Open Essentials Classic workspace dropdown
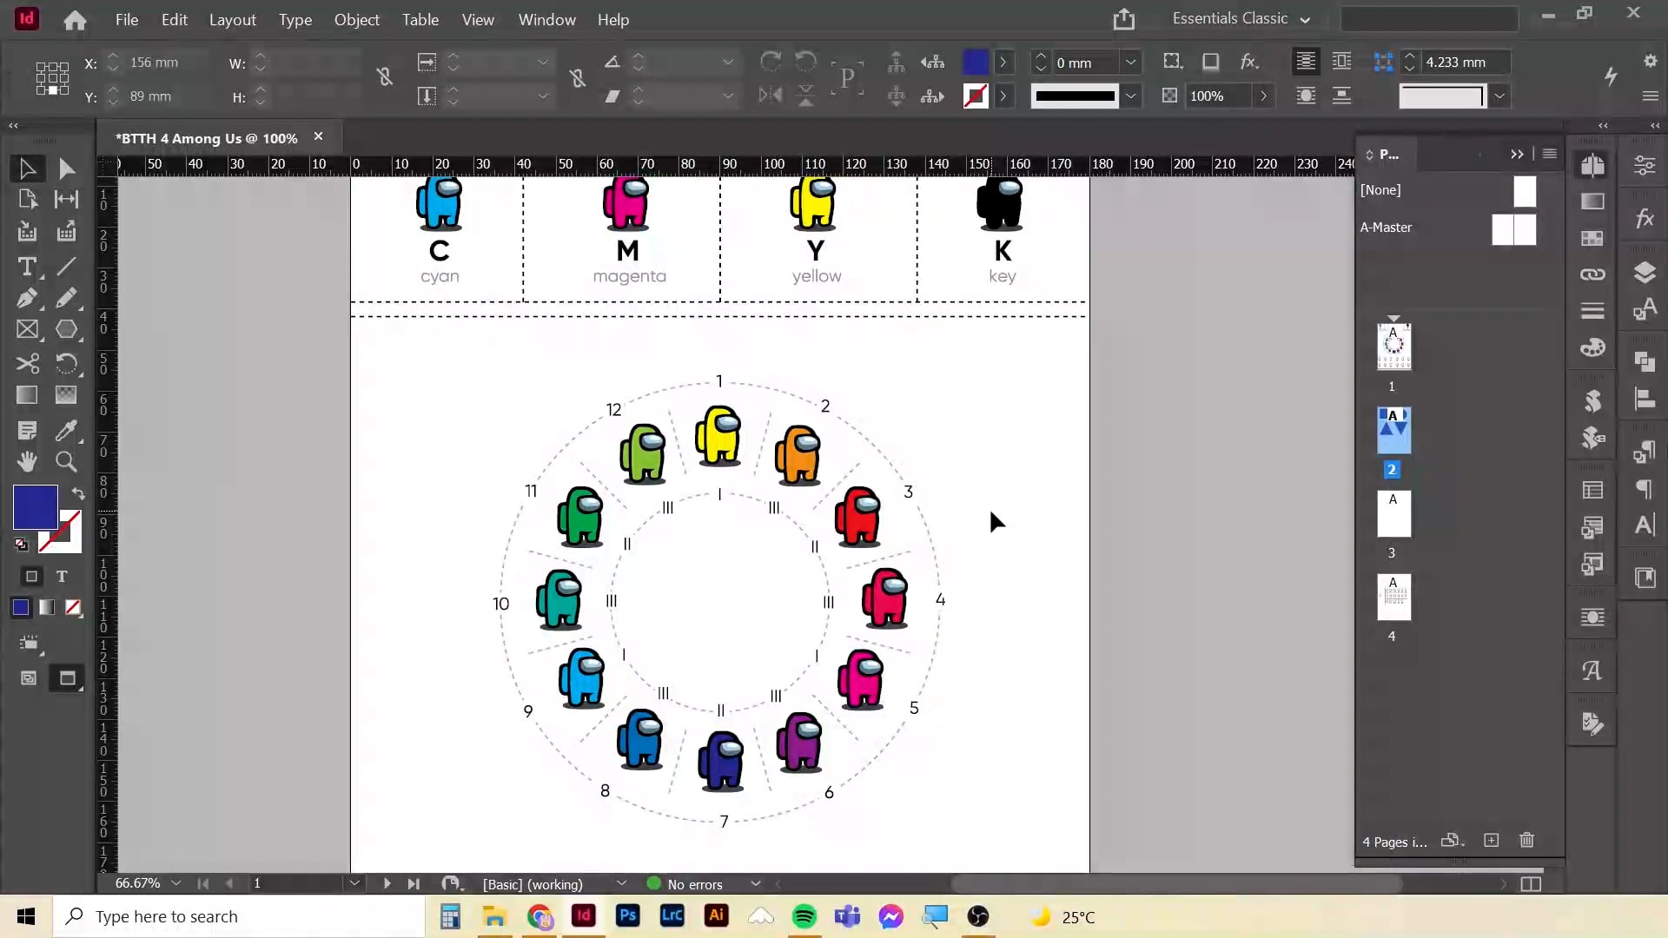The image size is (1668, 938). pos(1241,18)
